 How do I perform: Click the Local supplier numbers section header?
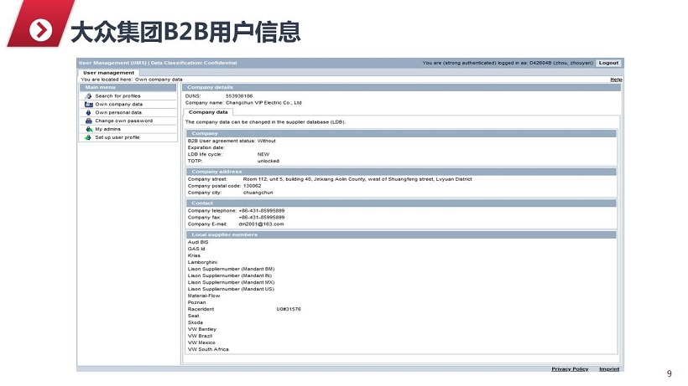(x=224, y=234)
